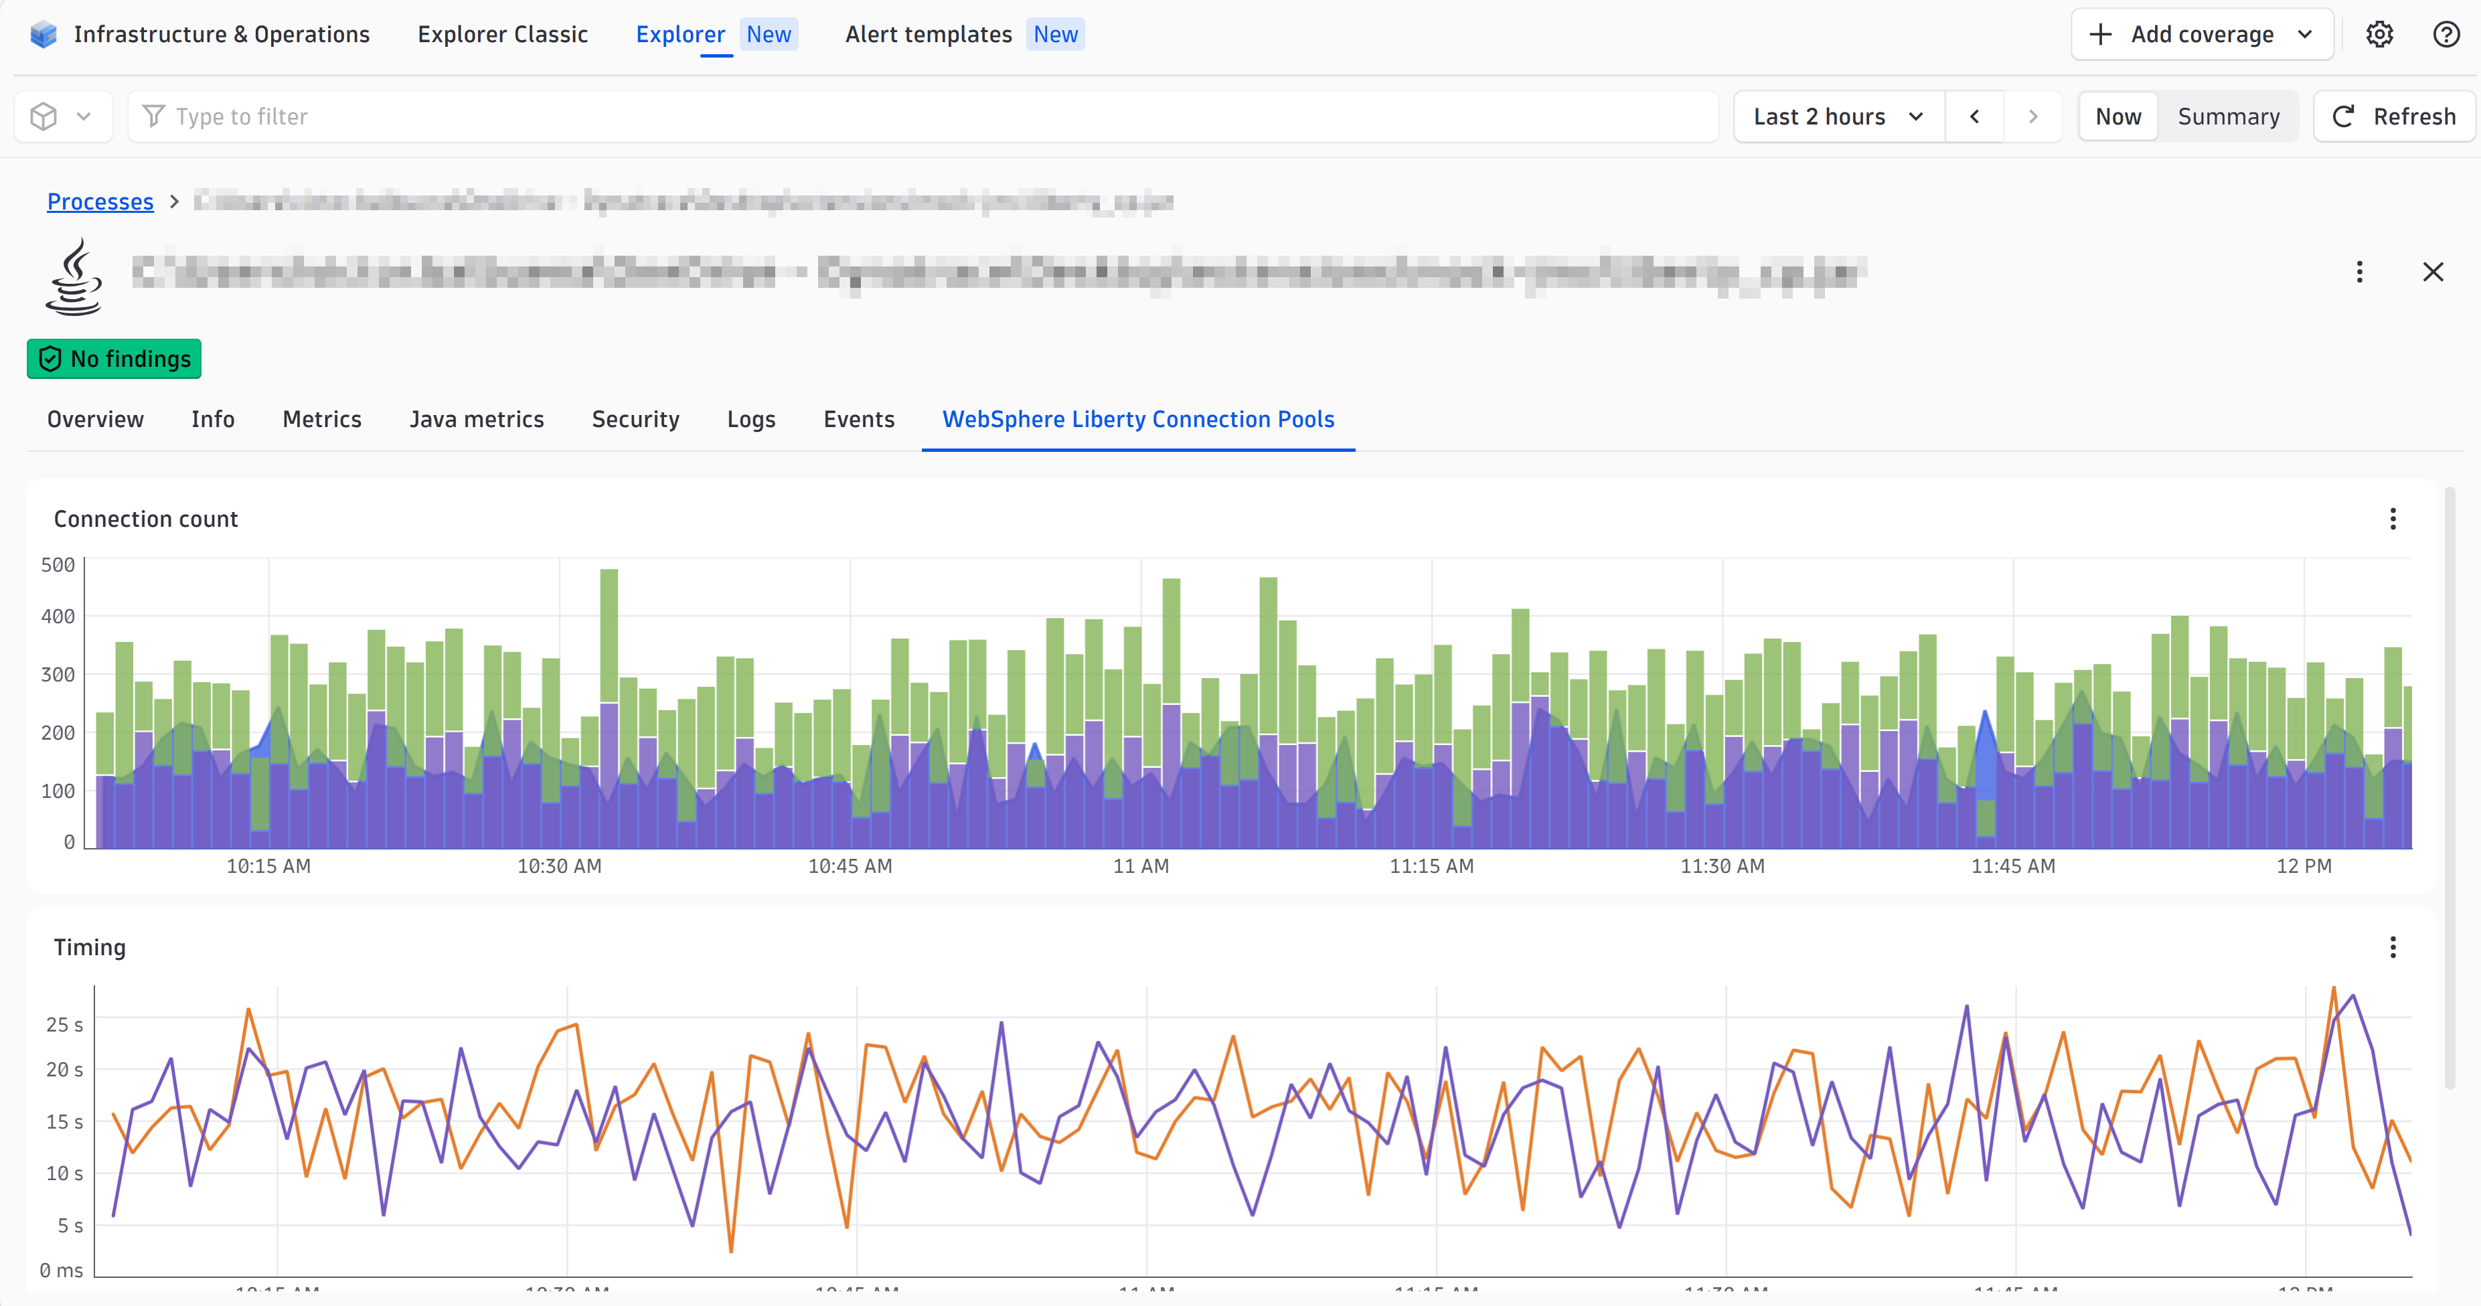Viewport: 2481px width, 1306px height.
Task: Open process more-actions kebab menu
Action: 2360,272
